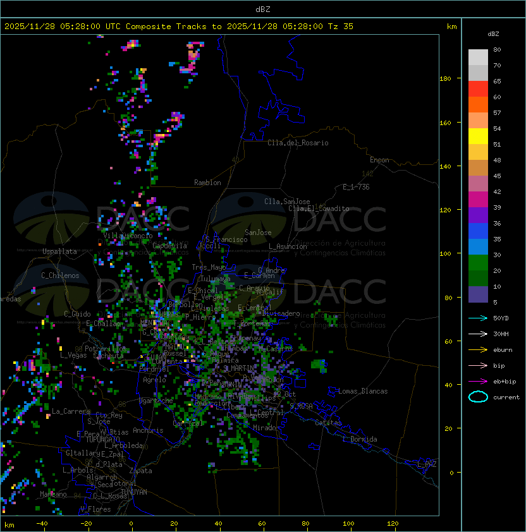
Task: Click the 'Potrerillos' map label
Action: point(106,349)
